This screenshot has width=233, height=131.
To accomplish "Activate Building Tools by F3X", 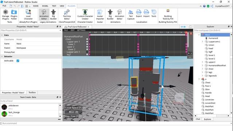I will click(168, 15).
